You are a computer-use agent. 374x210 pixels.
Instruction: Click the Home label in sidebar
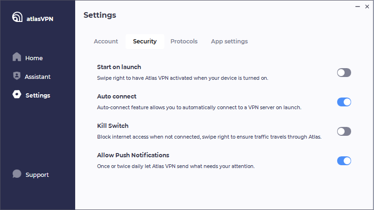34,58
